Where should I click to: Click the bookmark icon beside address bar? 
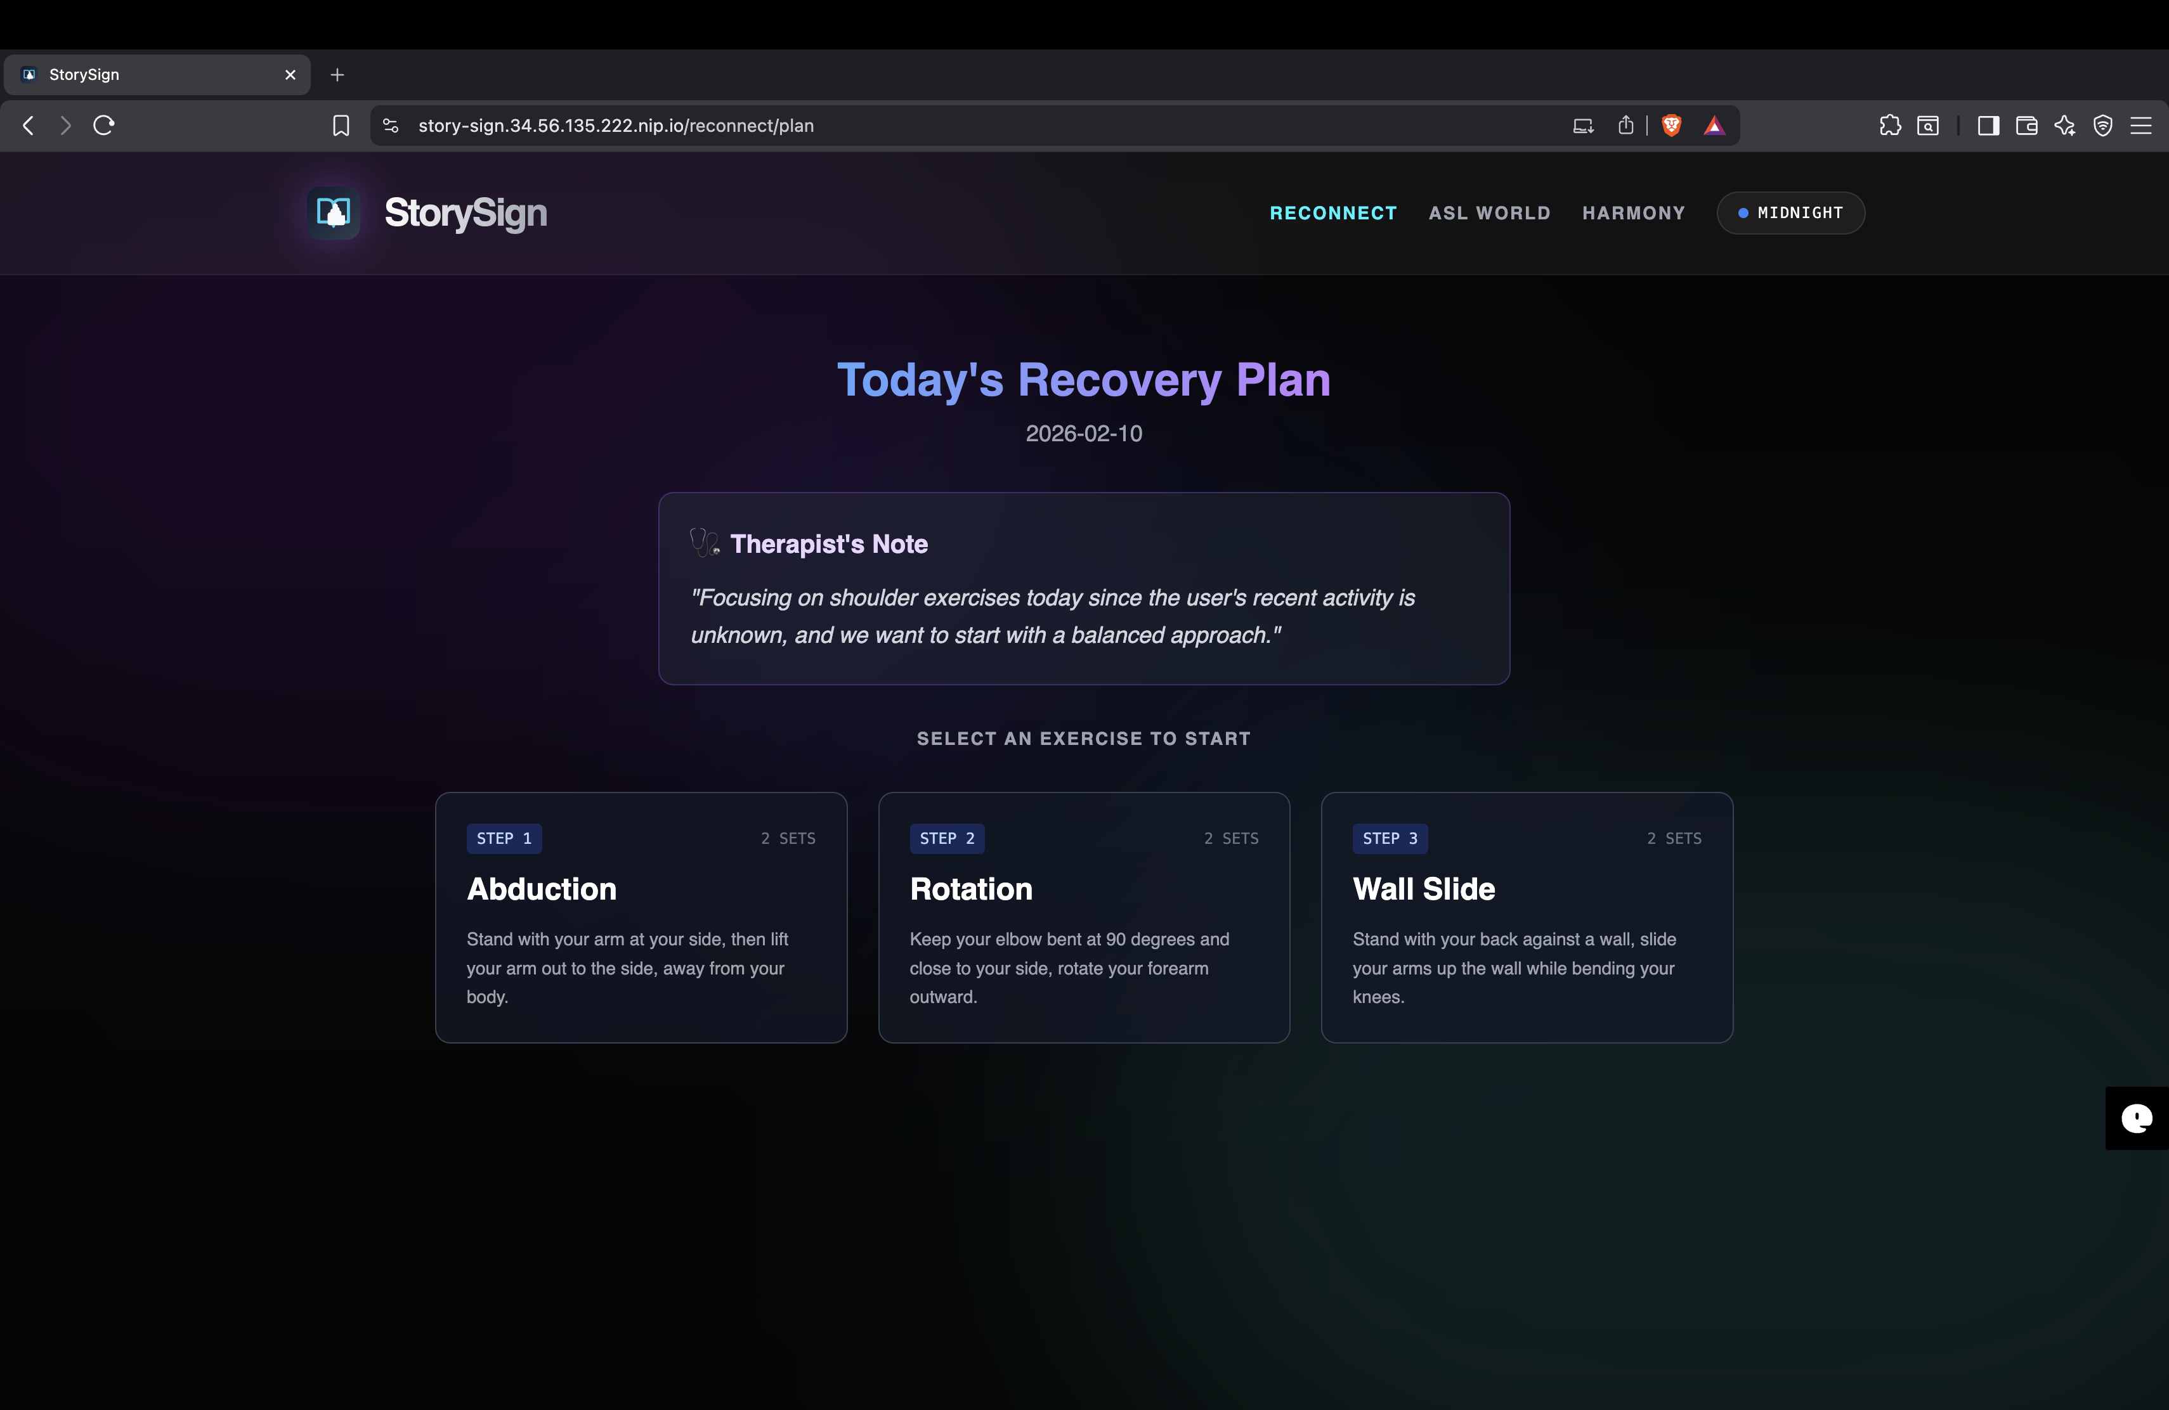(341, 126)
